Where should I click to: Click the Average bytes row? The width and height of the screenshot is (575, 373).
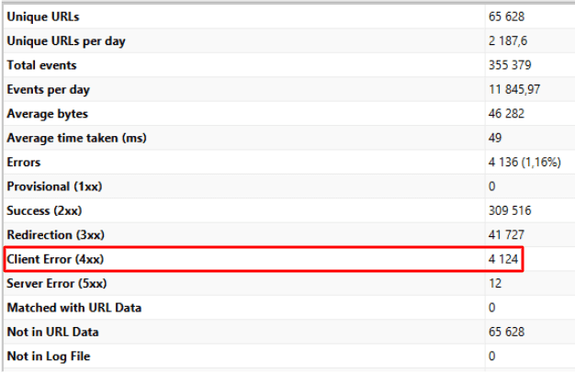pyautogui.click(x=289, y=113)
